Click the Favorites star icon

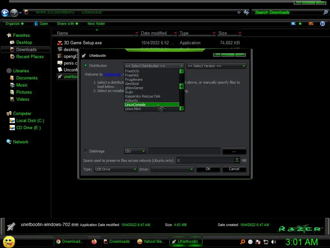tap(9, 35)
